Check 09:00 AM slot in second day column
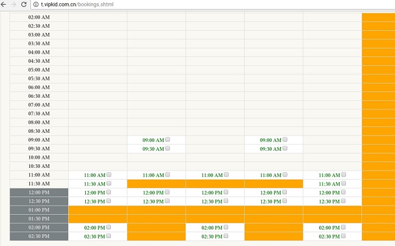The width and height of the screenshot is (395, 246). click(x=167, y=140)
